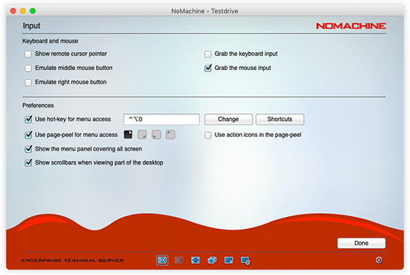Minimize the window with the yellow button
This screenshot has height=275, width=410.
coord(23,10)
